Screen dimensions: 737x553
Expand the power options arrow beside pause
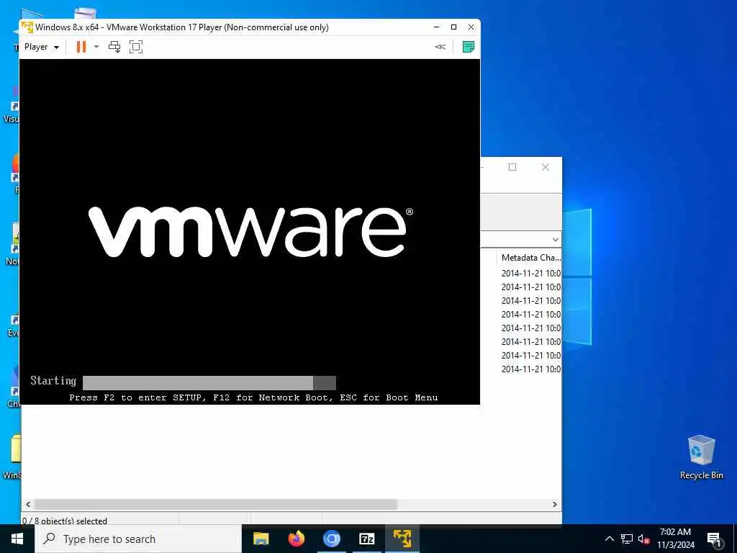(x=96, y=47)
